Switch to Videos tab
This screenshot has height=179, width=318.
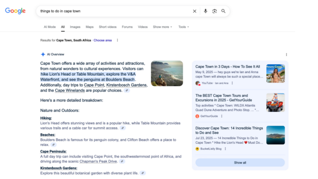(143, 27)
